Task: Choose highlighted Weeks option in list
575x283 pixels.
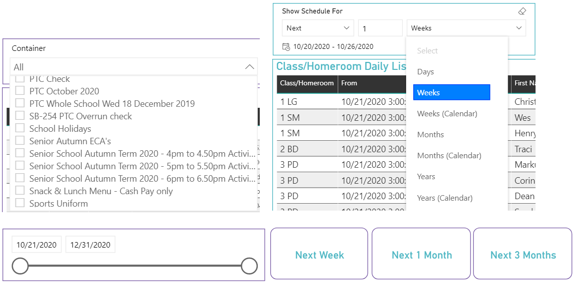Action: point(452,92)
